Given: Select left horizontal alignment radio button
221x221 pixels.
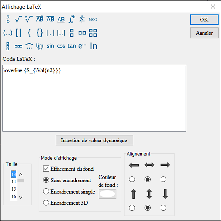Looking at the screenshot, I should (132, 180).
